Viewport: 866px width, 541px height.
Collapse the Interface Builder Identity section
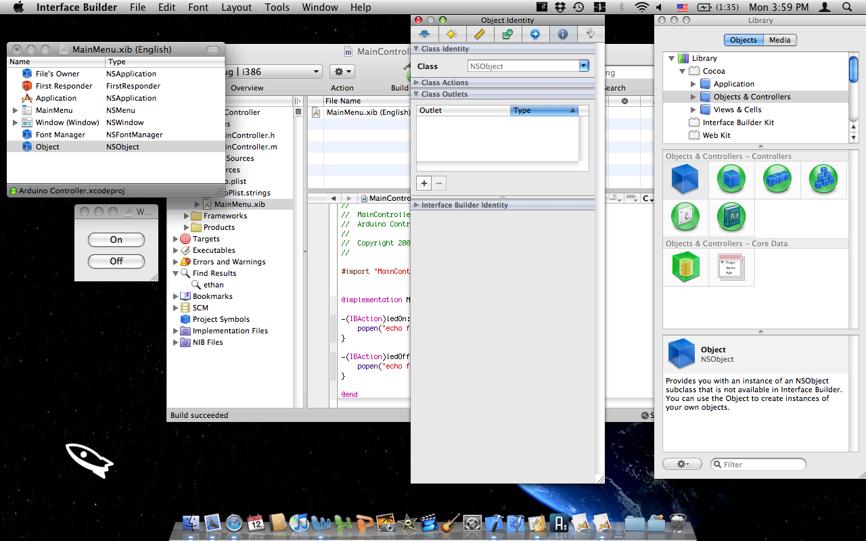(417, 205)
